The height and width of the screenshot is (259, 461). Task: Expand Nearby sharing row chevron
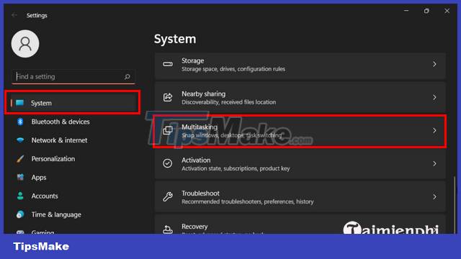click(434, 97)
